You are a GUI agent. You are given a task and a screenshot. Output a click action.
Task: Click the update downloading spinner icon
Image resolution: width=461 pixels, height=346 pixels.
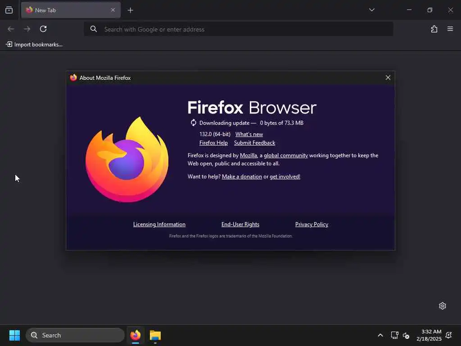click(x=193, y=123)
